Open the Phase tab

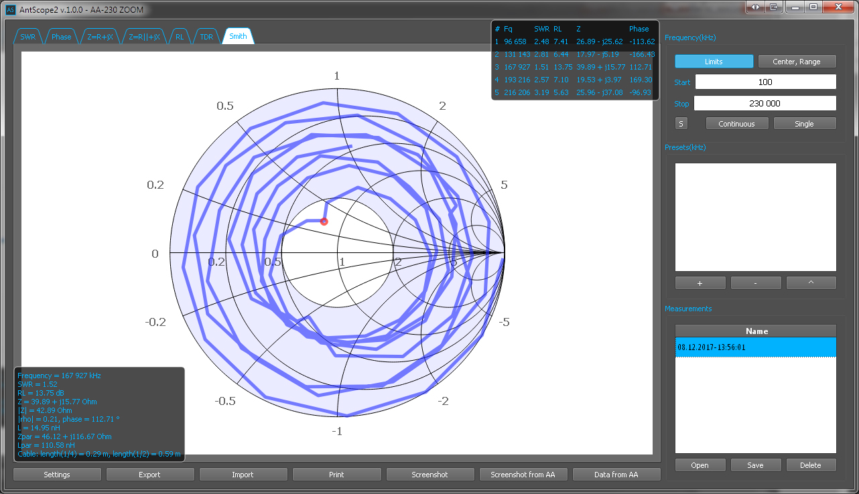[x=62, y=37]
